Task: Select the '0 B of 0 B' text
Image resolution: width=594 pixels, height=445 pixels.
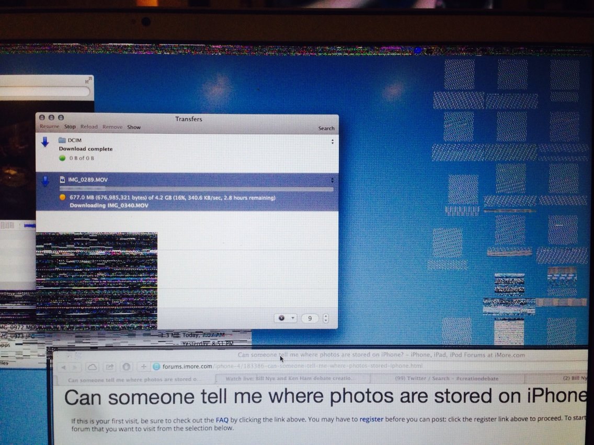Action: [x=82, y=158]
